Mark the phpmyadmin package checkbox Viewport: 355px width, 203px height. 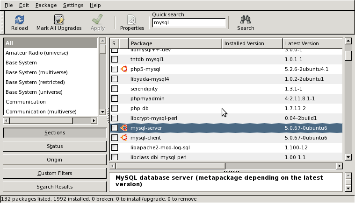tap(114, 98)
